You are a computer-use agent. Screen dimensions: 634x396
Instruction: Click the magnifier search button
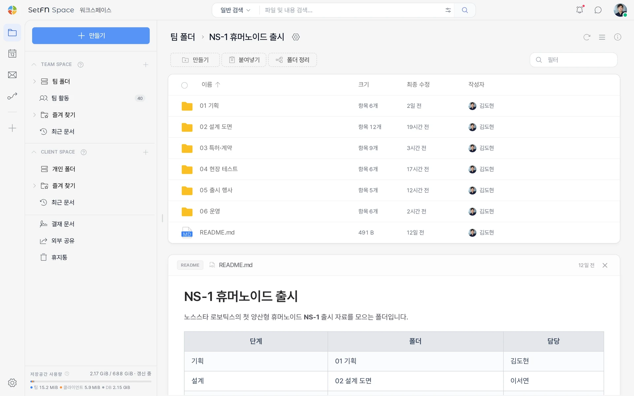click(x=465, y=10)
